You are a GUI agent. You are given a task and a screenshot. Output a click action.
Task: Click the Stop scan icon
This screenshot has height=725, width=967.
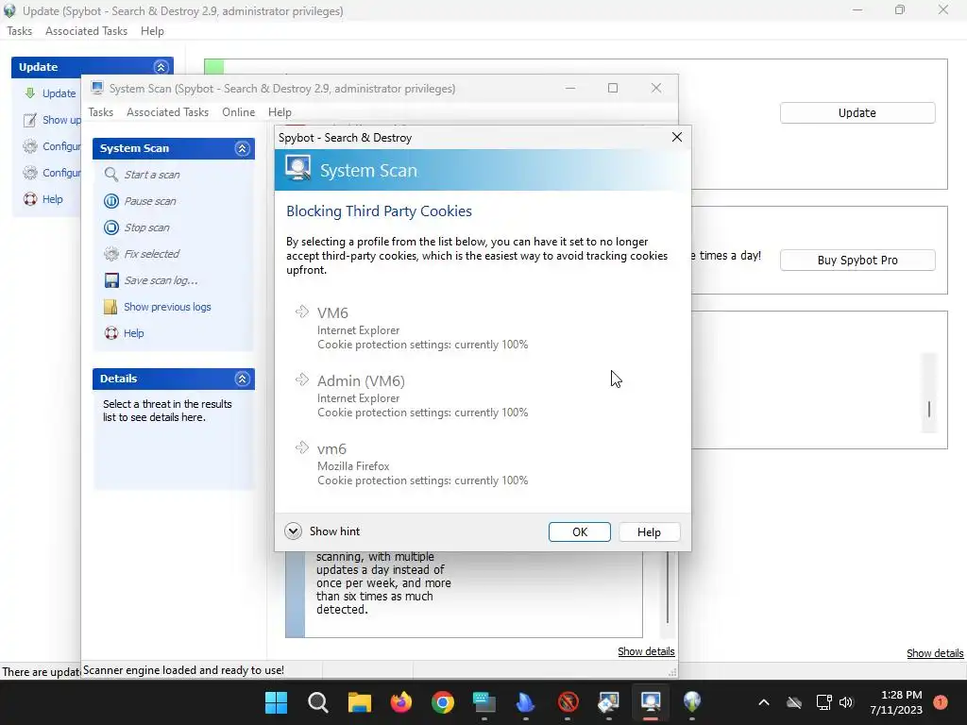coord(111,228)
